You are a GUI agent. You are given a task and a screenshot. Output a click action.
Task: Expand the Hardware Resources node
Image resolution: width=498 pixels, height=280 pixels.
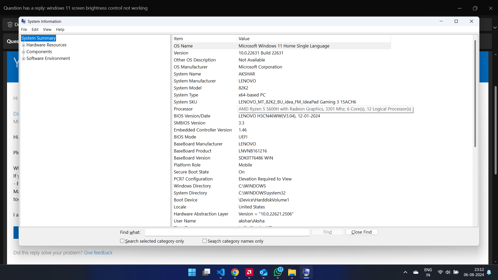(24, 45)
